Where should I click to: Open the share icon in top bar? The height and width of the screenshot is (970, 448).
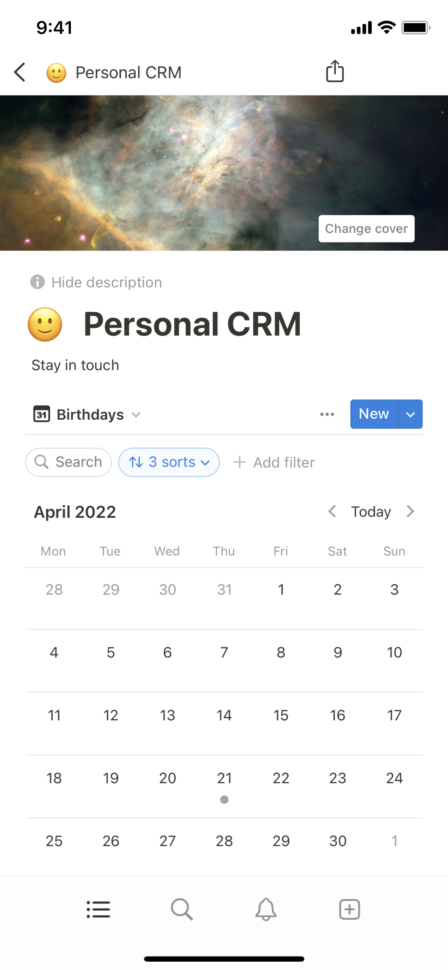[x=335, y=72]
